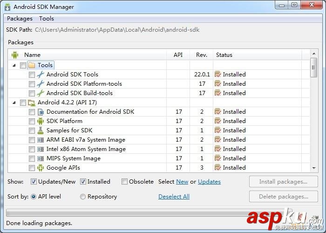The width and height of the screenshot is (326, 233).
Task: Uncheck the Updates/New show filter
Action: (34, 182)
